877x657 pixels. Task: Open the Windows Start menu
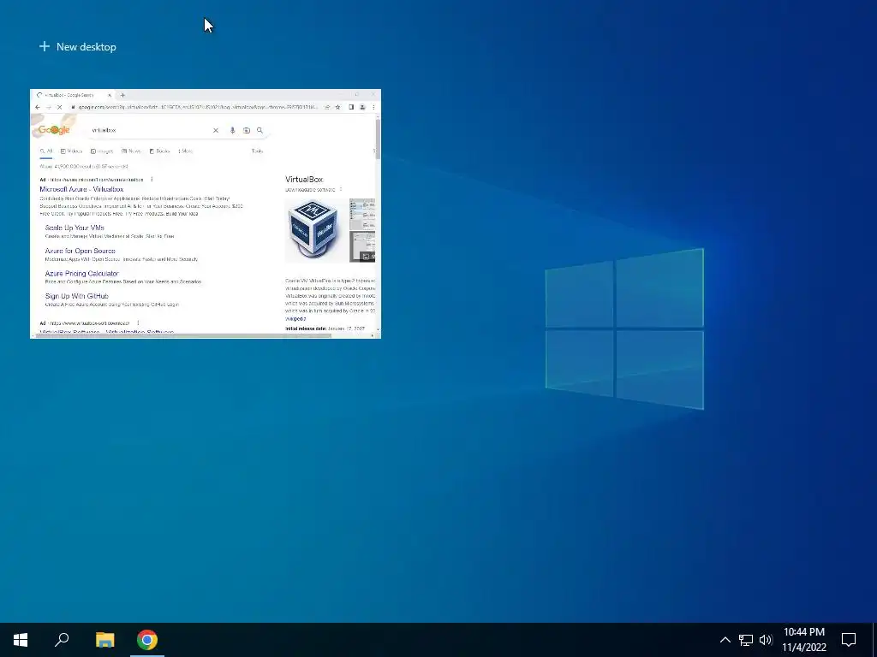click(x=21, y=640)
